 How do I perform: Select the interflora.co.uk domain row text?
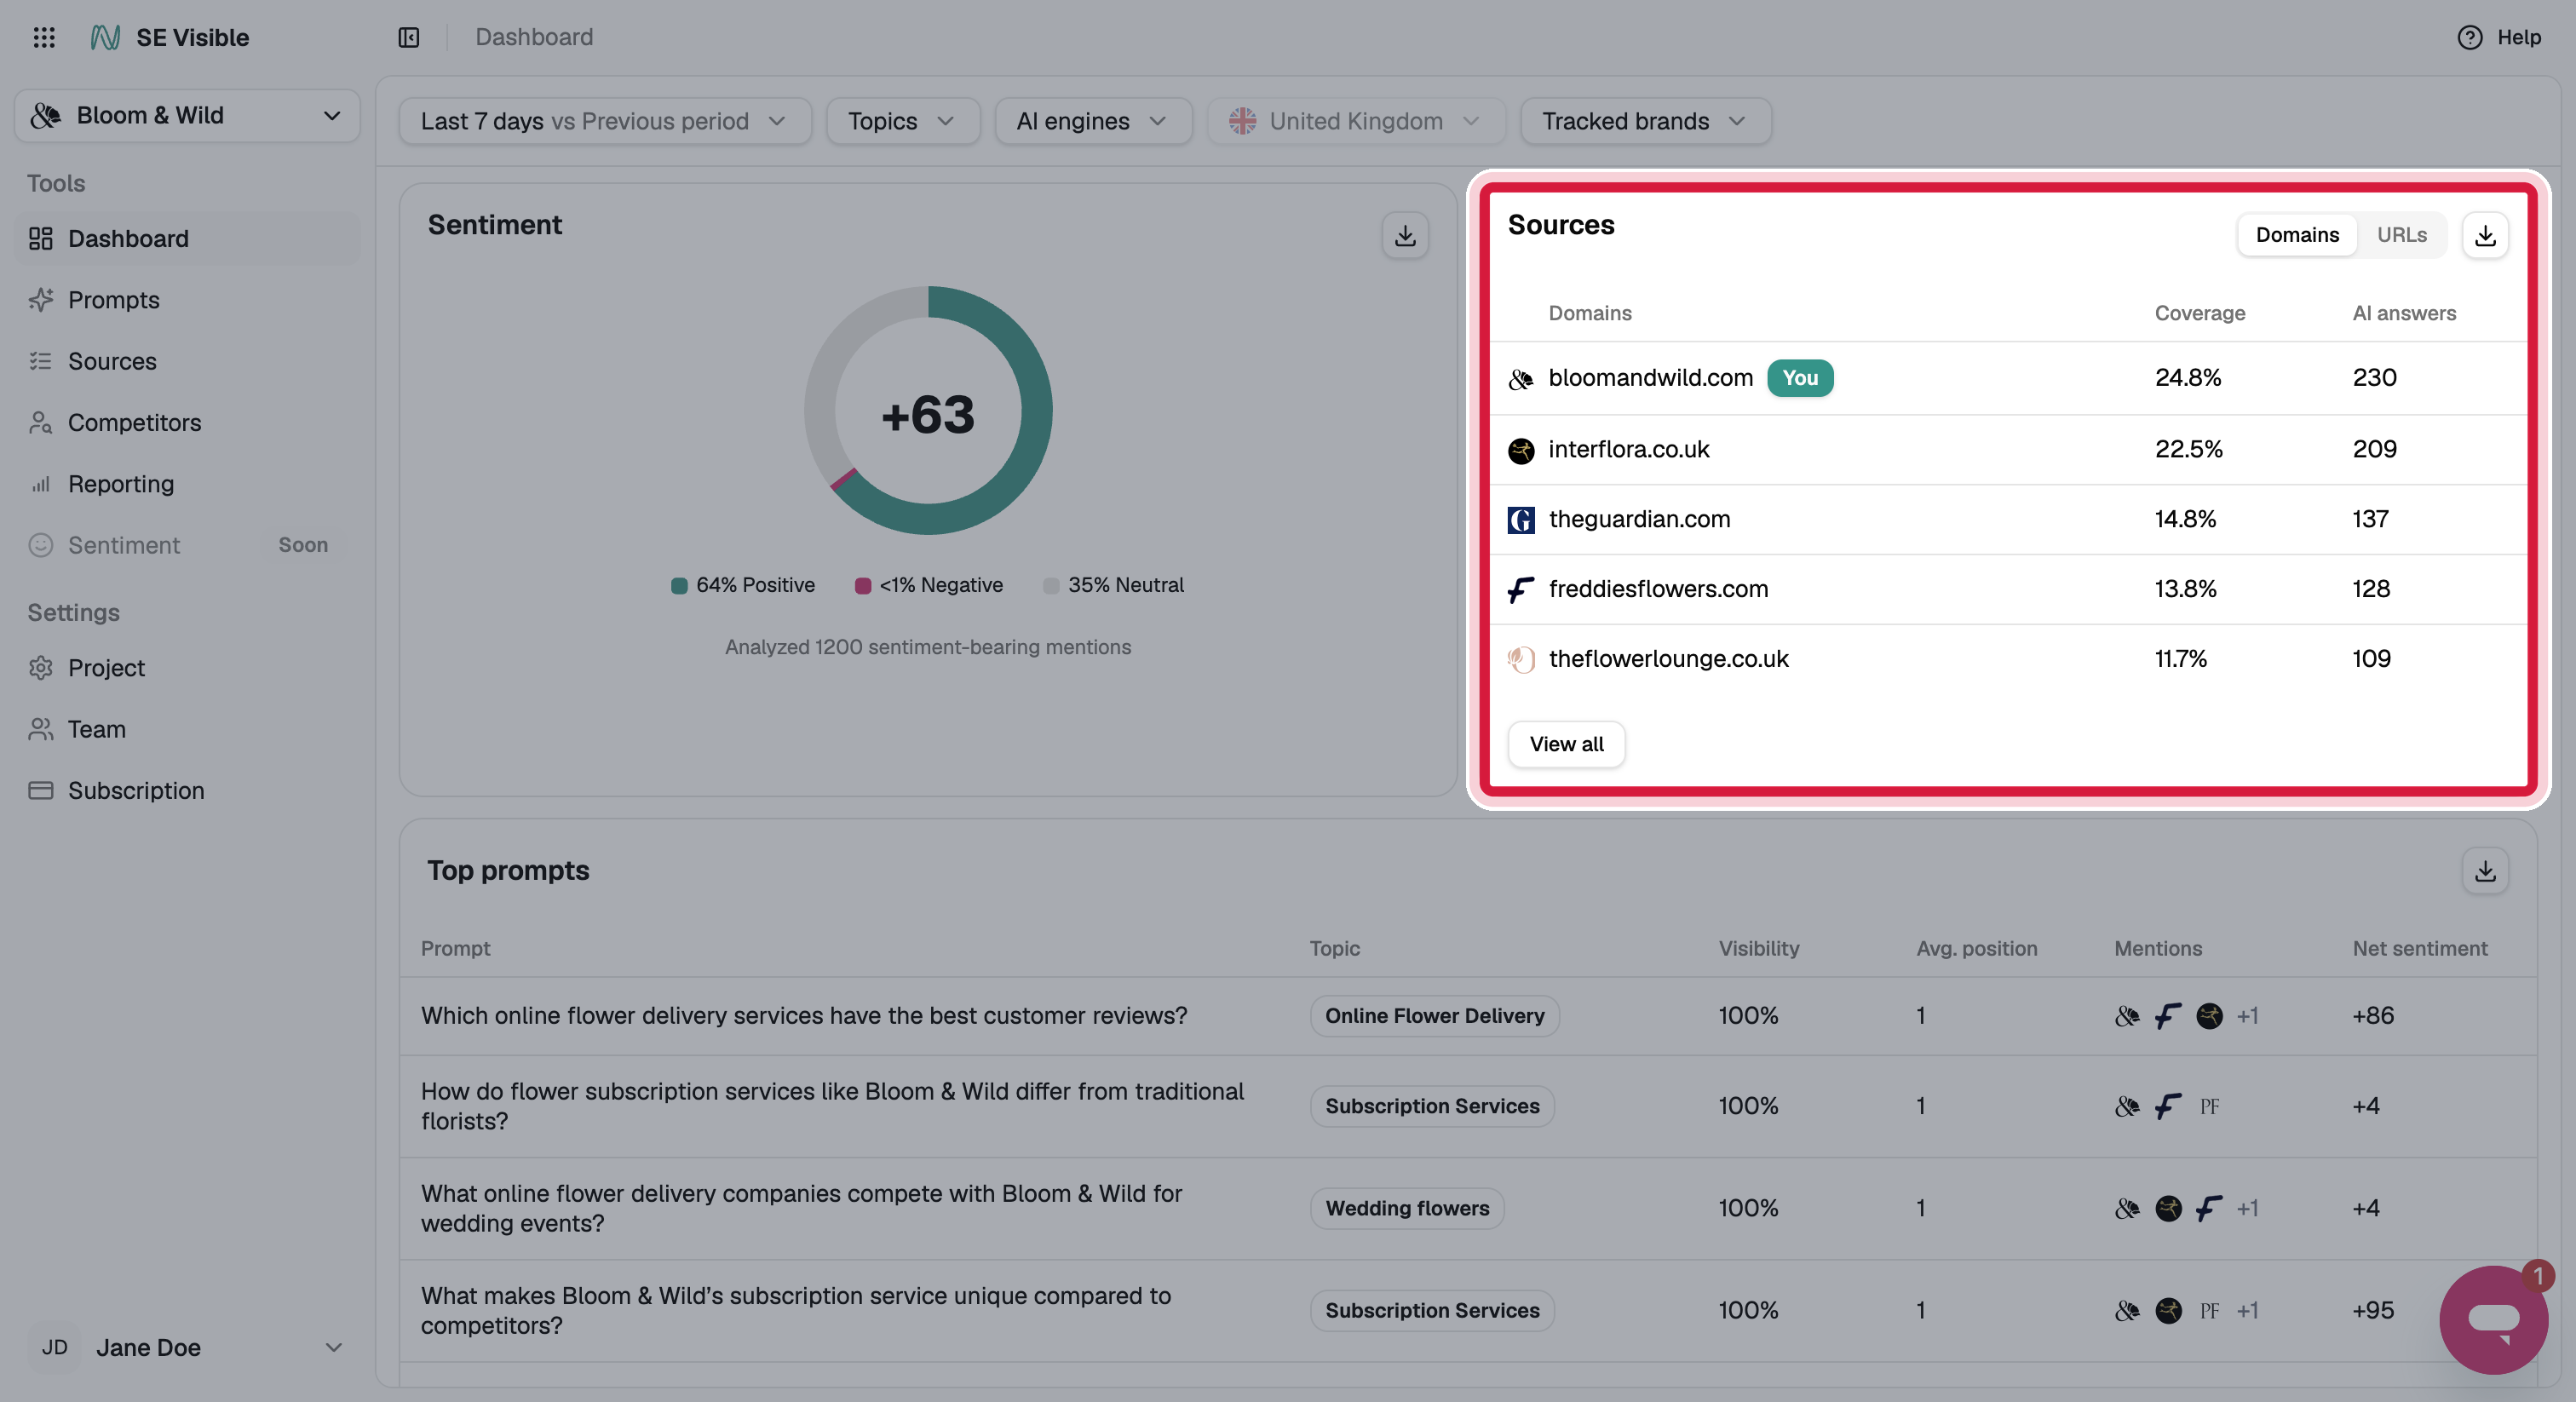coord(1628,450)
